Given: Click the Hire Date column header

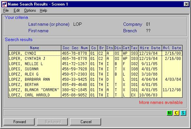Looking at the screenshot, I should [150, 48].
